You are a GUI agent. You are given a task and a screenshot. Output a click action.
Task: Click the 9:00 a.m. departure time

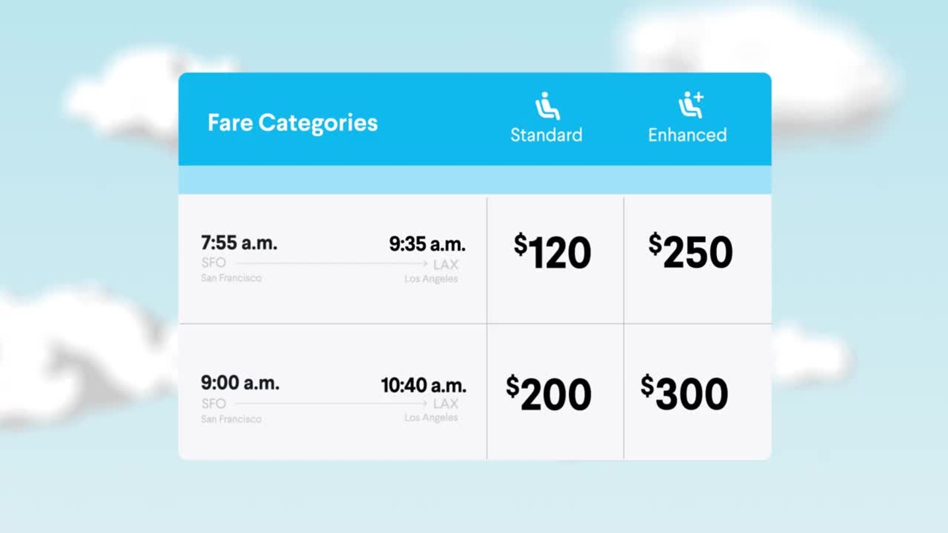[240, 383]
